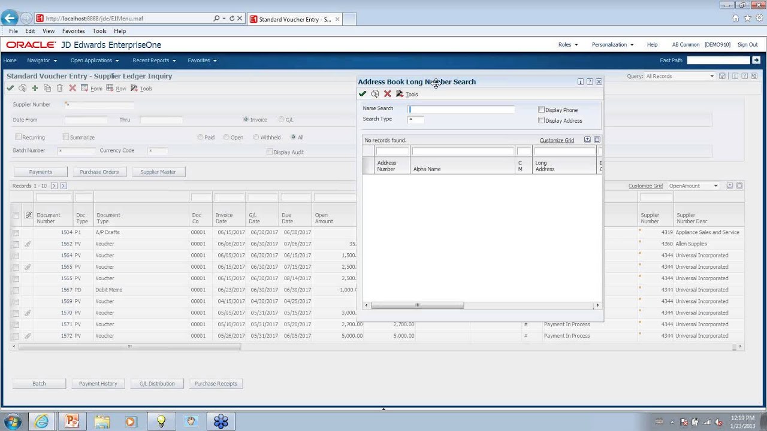The image size is (767, 431).
Task: Click the Fast Path go arrow button
Action: [x=756, y=60]
